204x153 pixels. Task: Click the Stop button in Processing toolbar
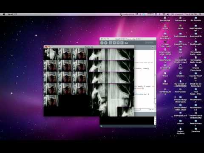[106, 43]
